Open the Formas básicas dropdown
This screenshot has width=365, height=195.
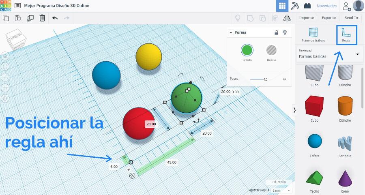pos(357,54)
